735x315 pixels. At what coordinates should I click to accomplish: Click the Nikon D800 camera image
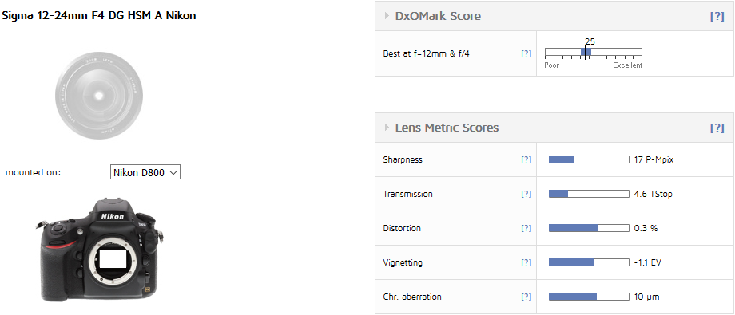tap(99, 250)
